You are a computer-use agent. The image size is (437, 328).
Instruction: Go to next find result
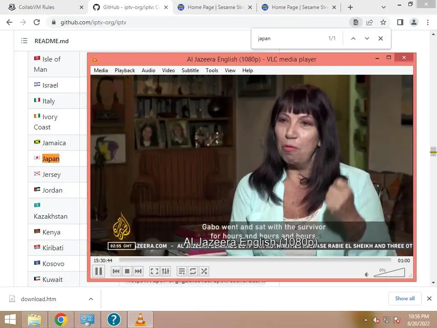click(367, 38)
